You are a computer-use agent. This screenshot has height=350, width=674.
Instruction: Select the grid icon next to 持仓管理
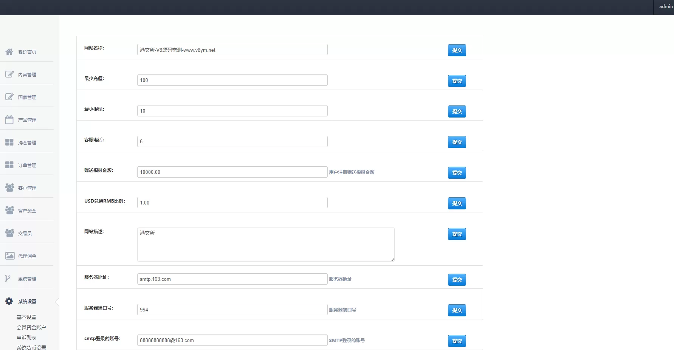pyautogui.click(x=9, y=142)
